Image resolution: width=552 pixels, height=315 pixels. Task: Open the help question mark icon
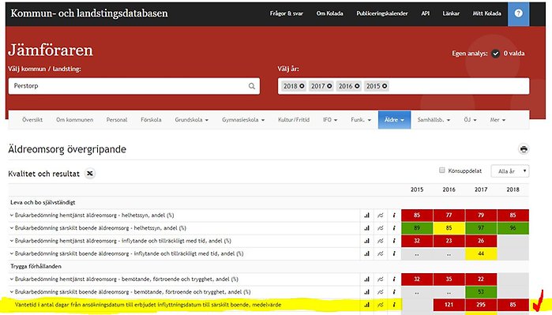point(518,13)
